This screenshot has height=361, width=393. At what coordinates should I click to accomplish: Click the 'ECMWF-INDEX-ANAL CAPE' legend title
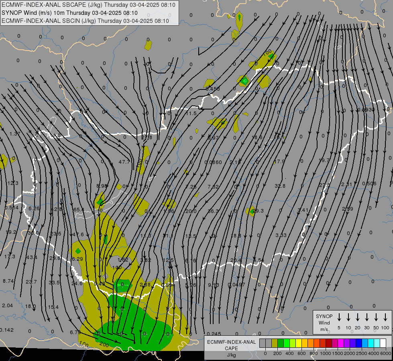pos(231,345)
